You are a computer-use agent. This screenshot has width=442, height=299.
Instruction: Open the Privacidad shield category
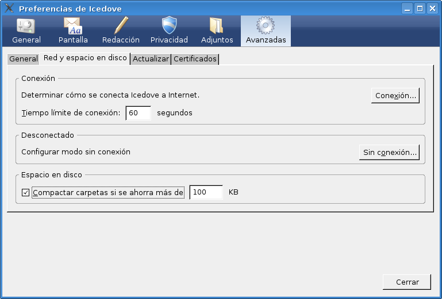click(169, 31)
